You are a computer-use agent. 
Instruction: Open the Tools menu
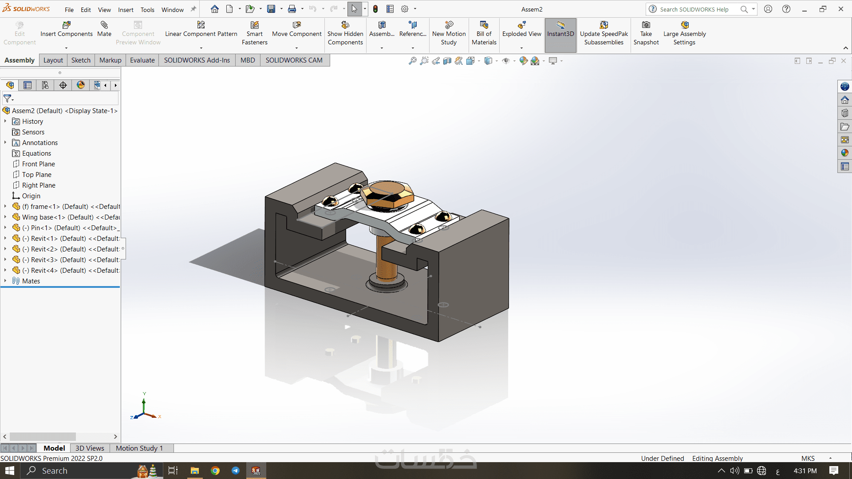click(147, 10)
